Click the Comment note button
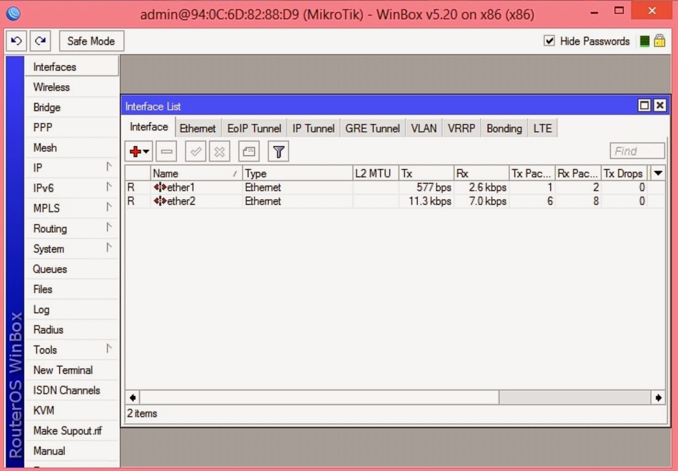Screen dimensions: 678x471 coord(249,151)
